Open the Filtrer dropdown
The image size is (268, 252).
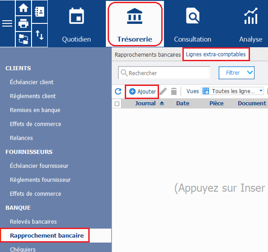236,73
